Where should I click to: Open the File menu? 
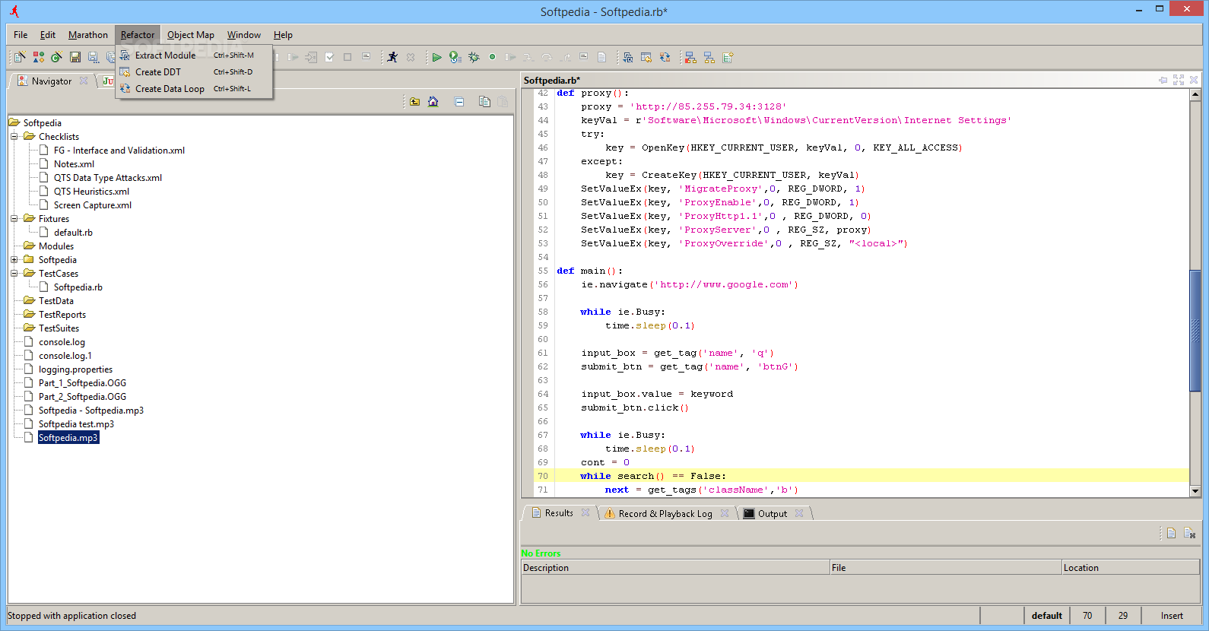click(x=21, y=35)
